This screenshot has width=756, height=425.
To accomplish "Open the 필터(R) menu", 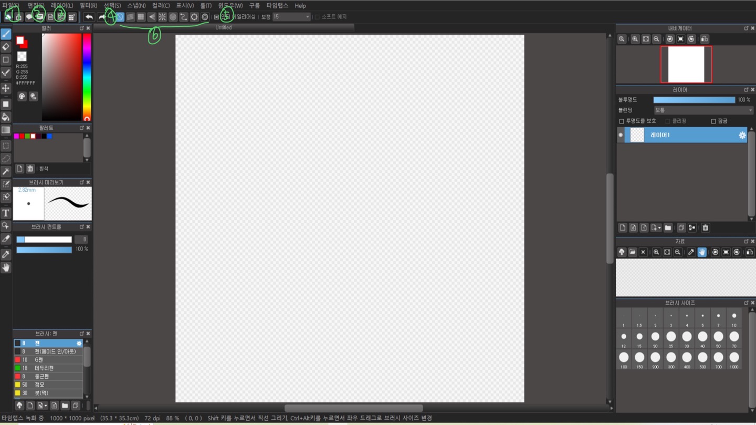I will pyautogui.click(x=88, y=5).
